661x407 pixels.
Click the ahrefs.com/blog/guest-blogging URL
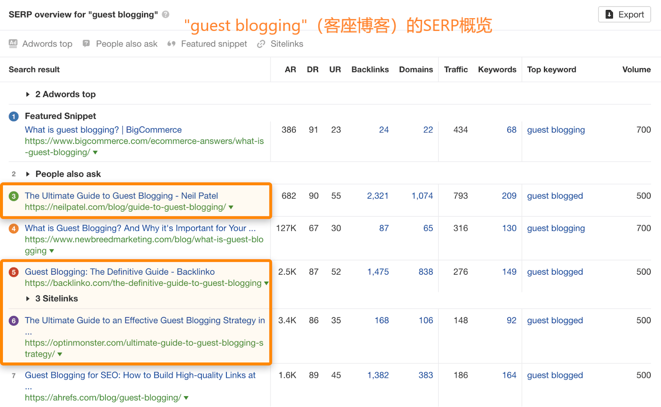[103, 397]
